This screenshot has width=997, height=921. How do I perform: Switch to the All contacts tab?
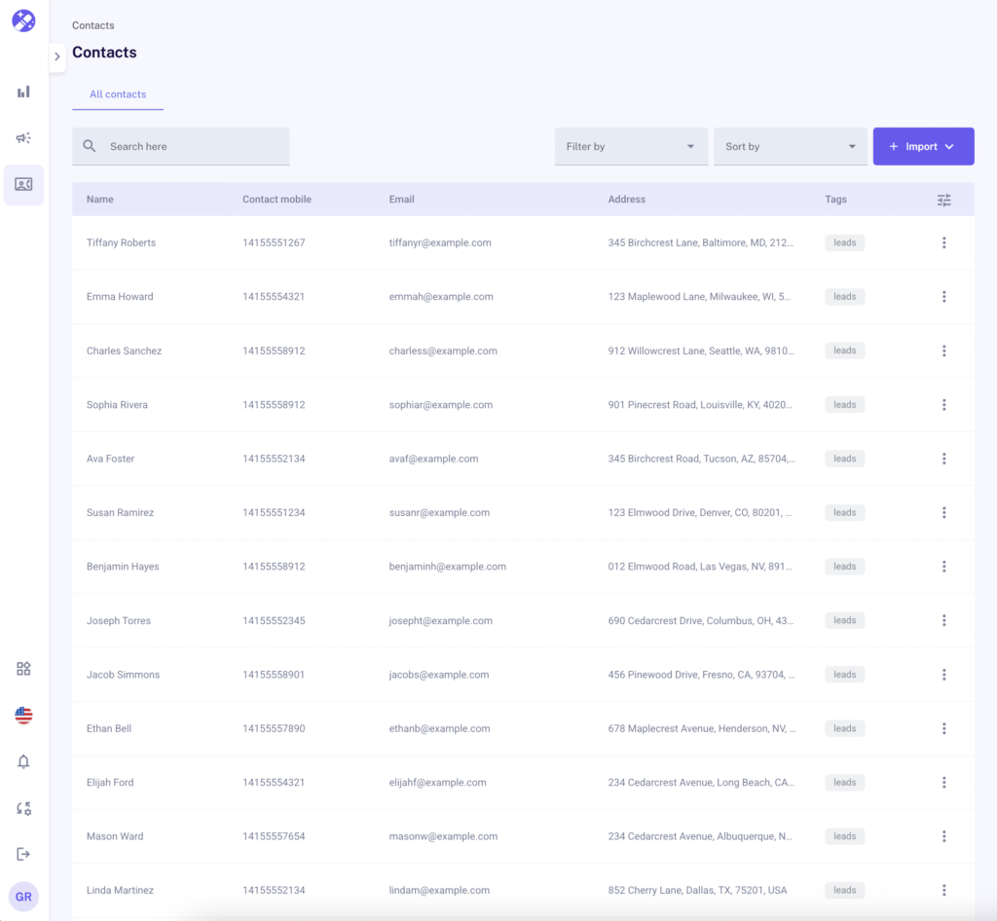118,94
